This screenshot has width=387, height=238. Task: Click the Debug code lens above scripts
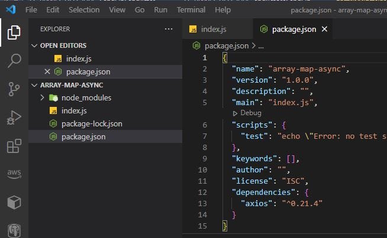[247, 113]
